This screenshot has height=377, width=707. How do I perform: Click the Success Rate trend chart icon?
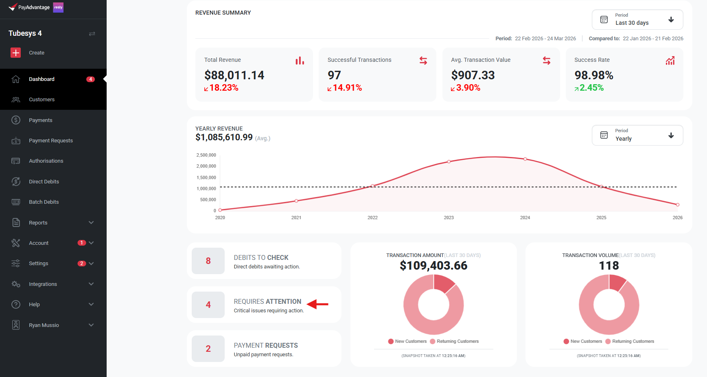[670, 61]
